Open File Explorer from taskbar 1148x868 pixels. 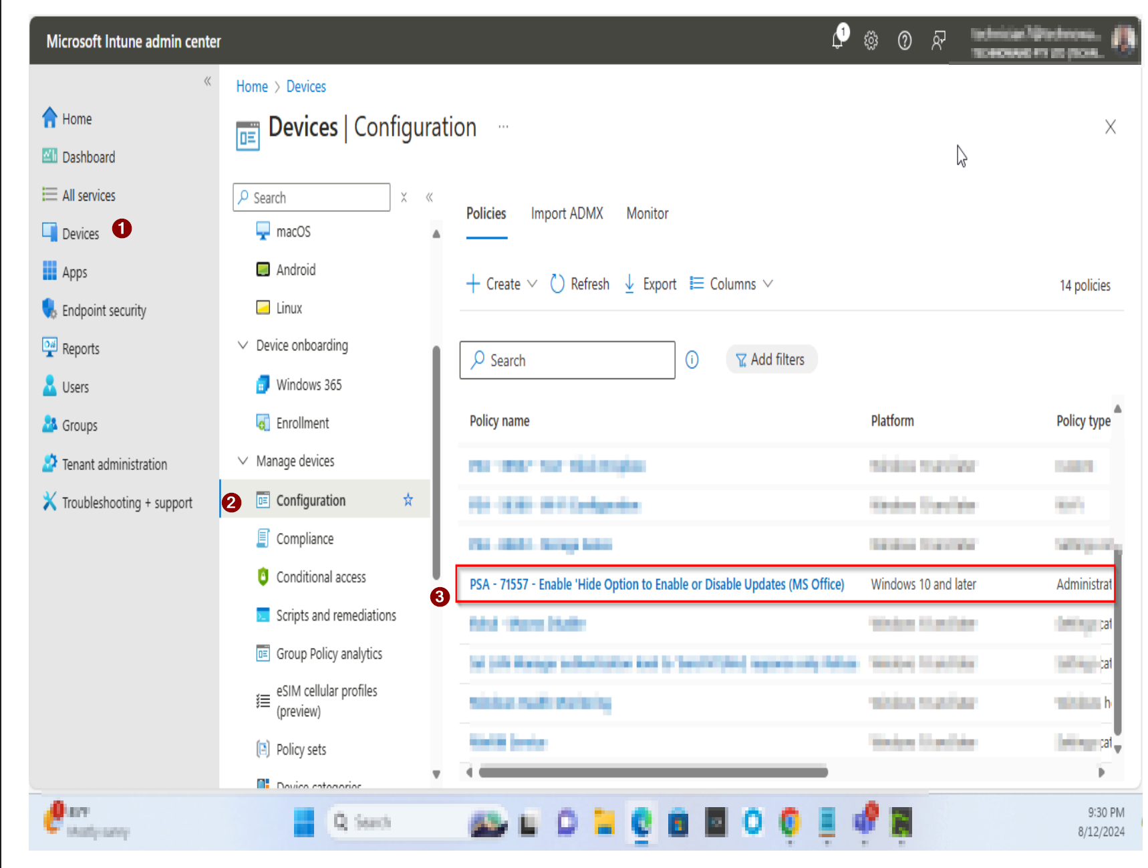tap(604, 822)
